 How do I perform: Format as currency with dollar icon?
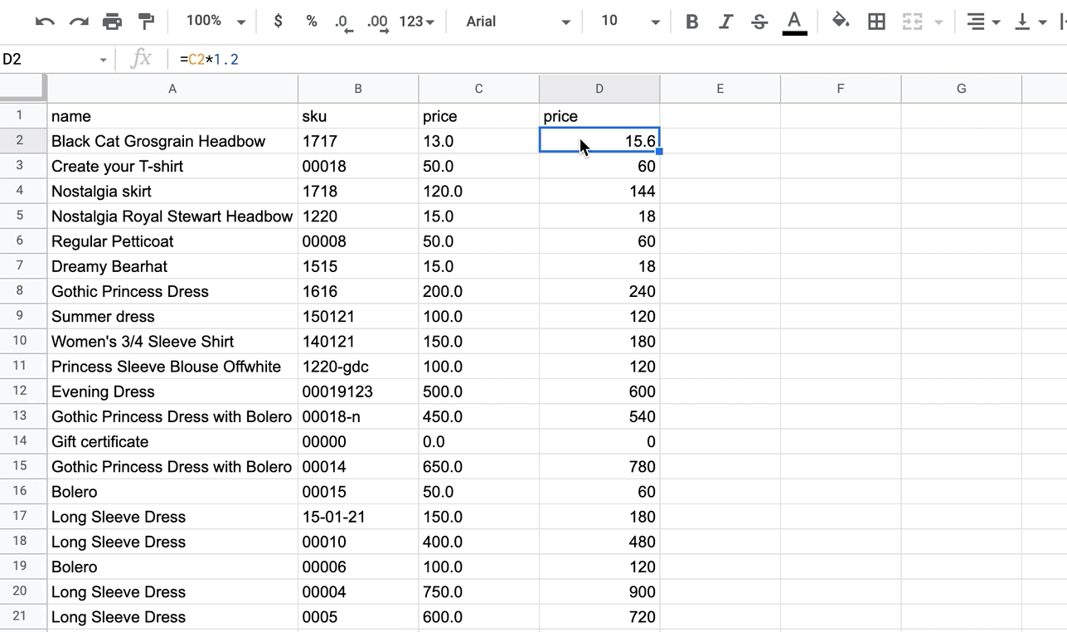click(x=279, y=22)
